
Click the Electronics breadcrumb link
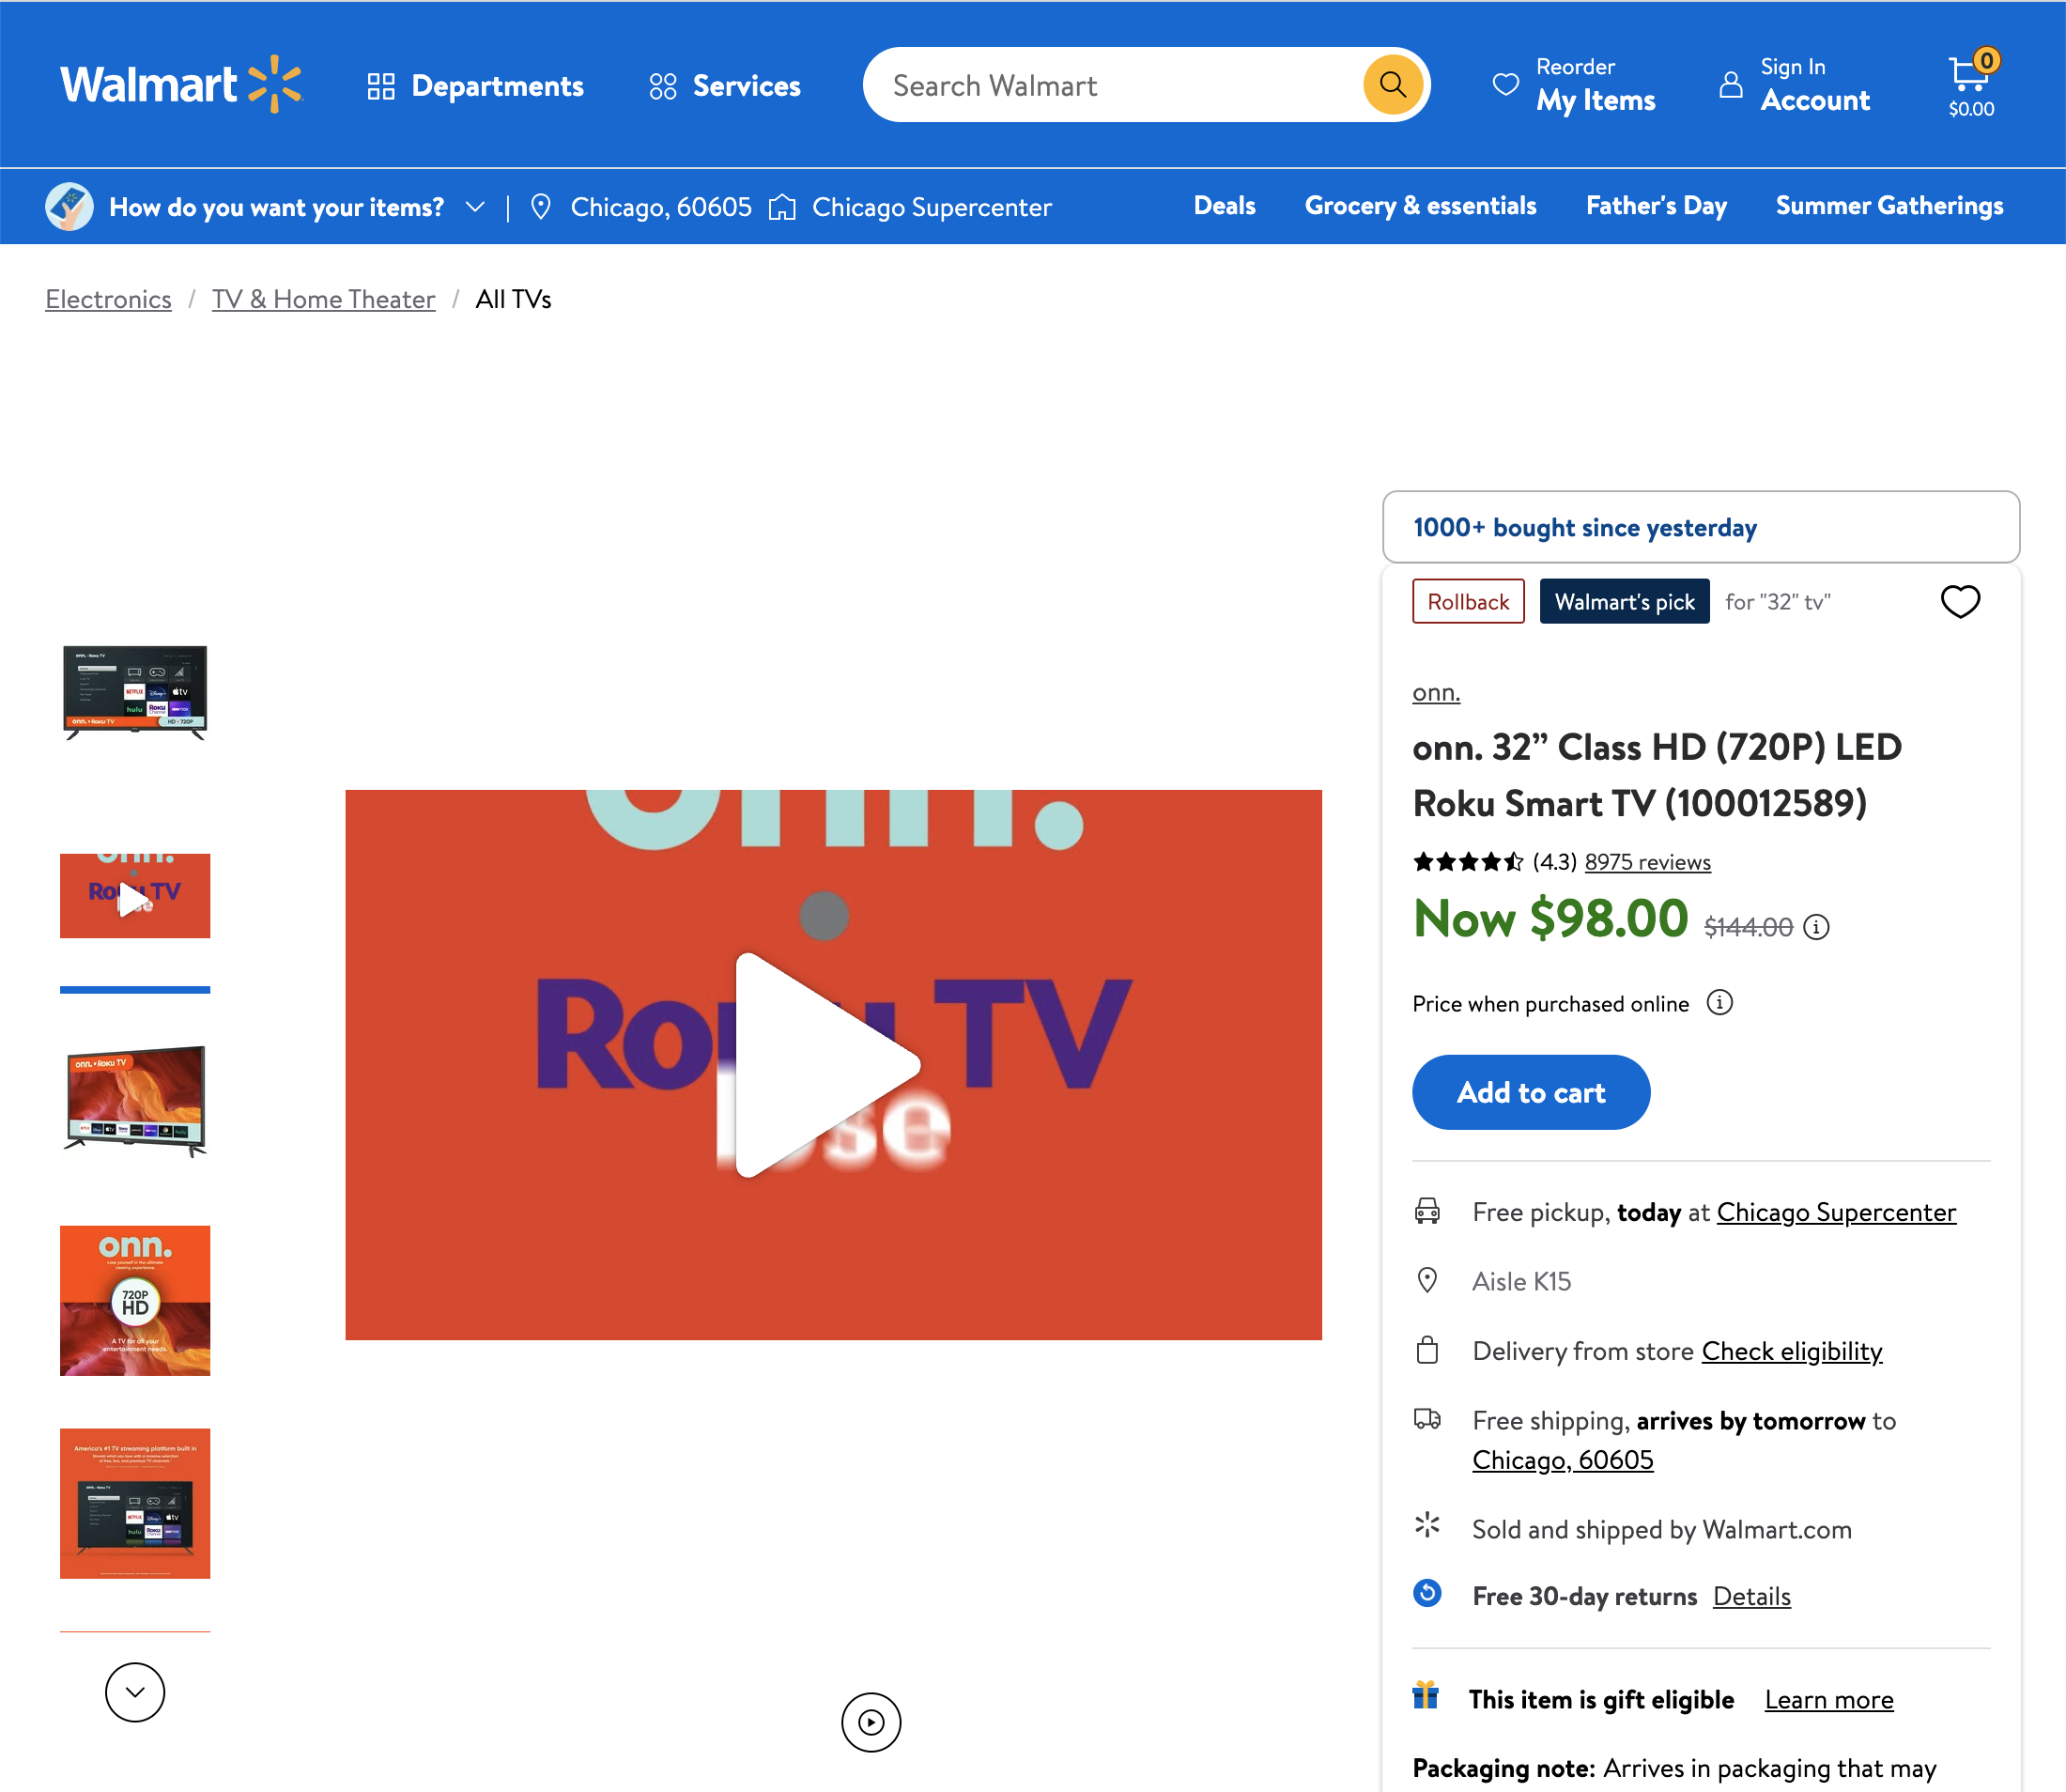[x=108, y=299]
